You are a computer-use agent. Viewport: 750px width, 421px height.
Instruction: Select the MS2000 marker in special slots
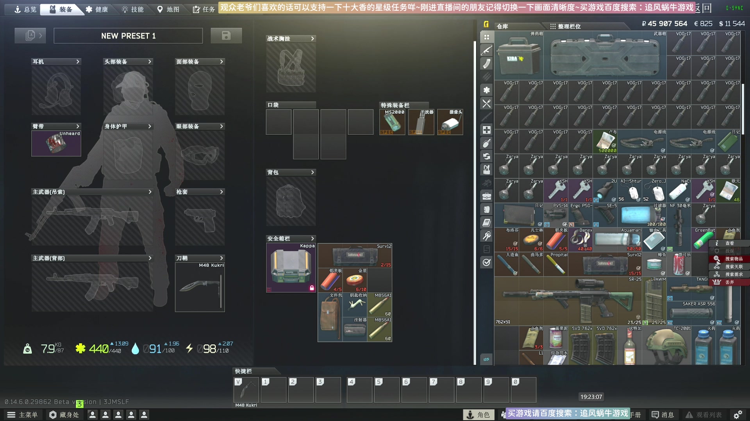coord(392,122)
